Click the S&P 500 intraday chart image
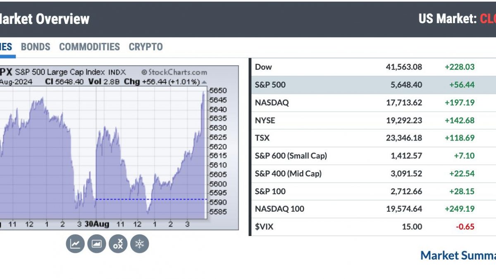This screenshot has width=496, height=279. pyautogui.click(x=119, y=147)
